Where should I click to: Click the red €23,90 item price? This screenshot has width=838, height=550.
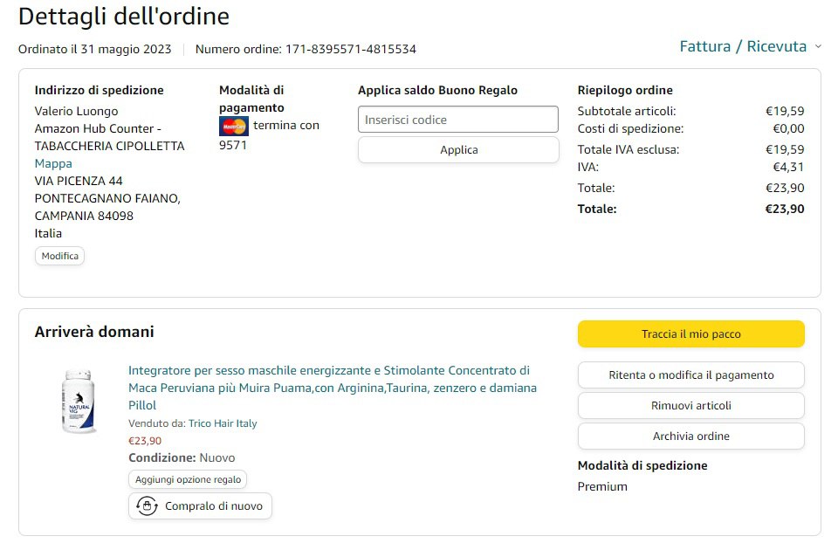pyautogui.click(x=145, y=441)
